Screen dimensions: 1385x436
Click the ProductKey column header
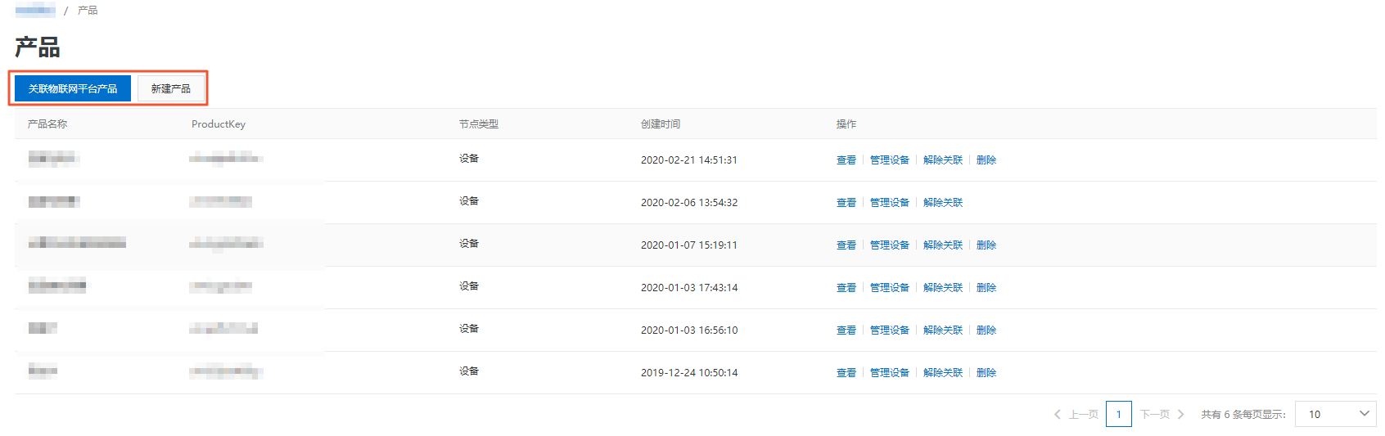219,124
